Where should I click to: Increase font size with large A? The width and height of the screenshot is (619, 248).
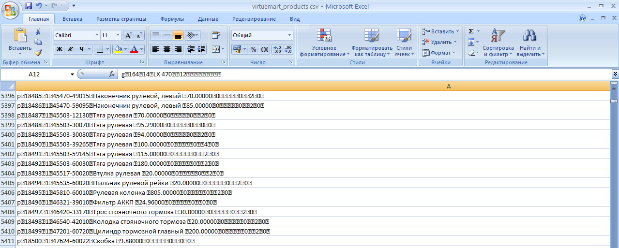tap(128, 35)
